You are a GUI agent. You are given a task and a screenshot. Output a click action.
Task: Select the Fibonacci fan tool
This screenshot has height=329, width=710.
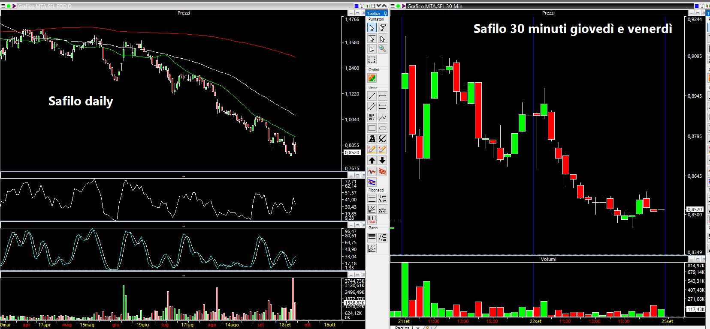372,209
